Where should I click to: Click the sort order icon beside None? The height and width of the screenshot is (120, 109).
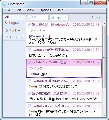pyautogui.click(x=52, y=17)
